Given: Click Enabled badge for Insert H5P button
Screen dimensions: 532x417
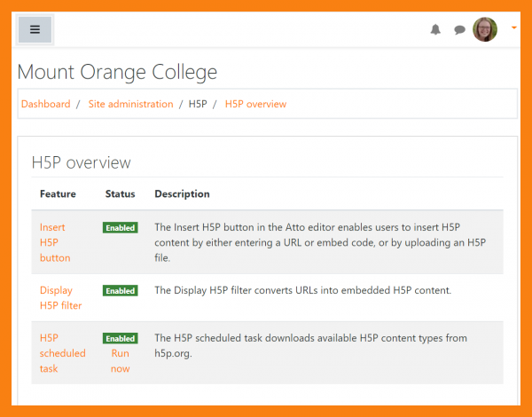Looking at the screenshot, I should (120, 228).
